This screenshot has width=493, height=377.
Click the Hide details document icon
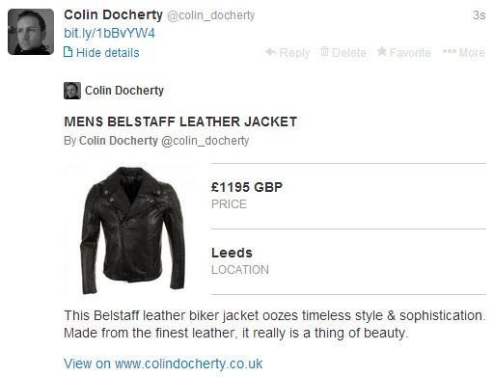68,52
